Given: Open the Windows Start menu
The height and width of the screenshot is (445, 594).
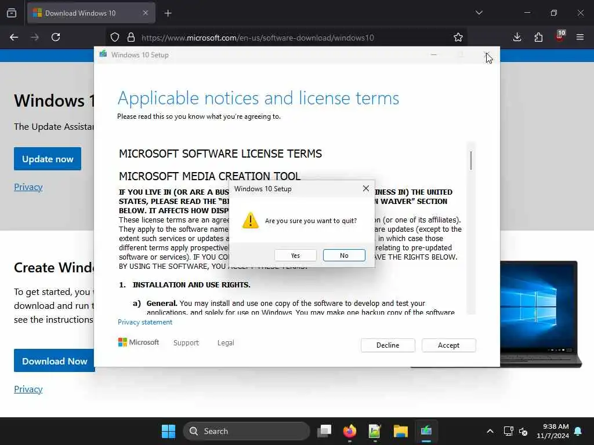Looking at the screenshot, I should point(169,431).
